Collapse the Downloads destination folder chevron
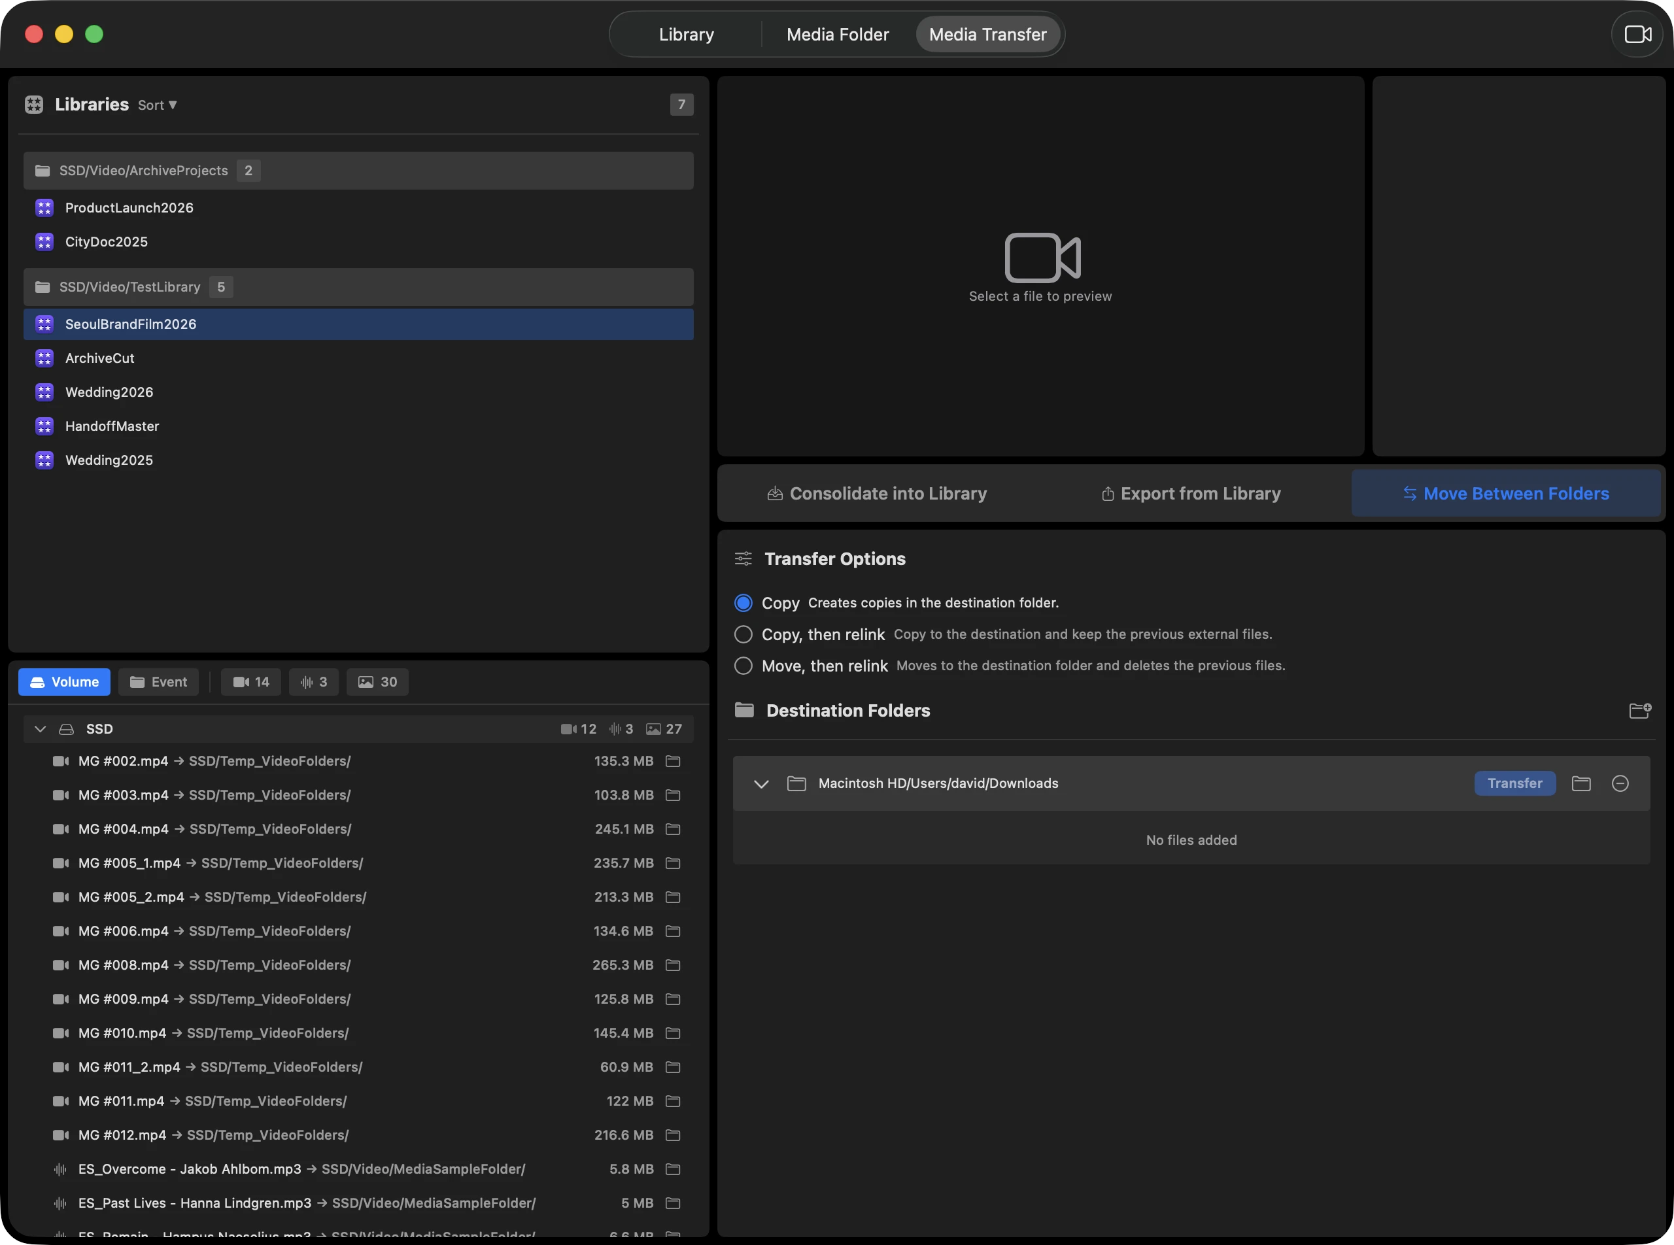The height and width of the screenshot is (1245, 1674). pyautogui.click(x=761, y=784)
